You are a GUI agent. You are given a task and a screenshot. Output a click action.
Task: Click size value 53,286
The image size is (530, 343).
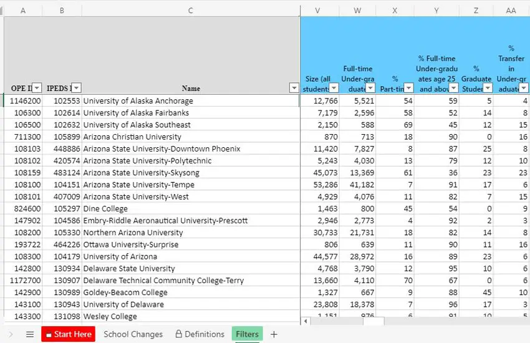(x=320, y=185)
